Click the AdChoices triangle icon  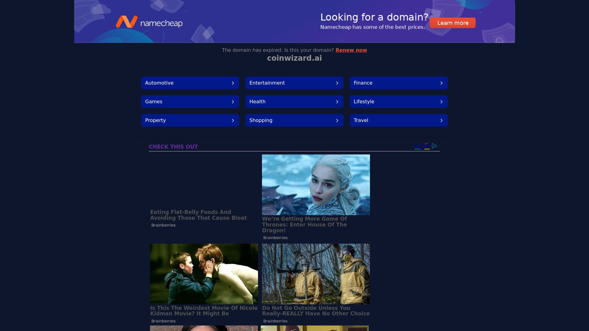coord(434,146)
